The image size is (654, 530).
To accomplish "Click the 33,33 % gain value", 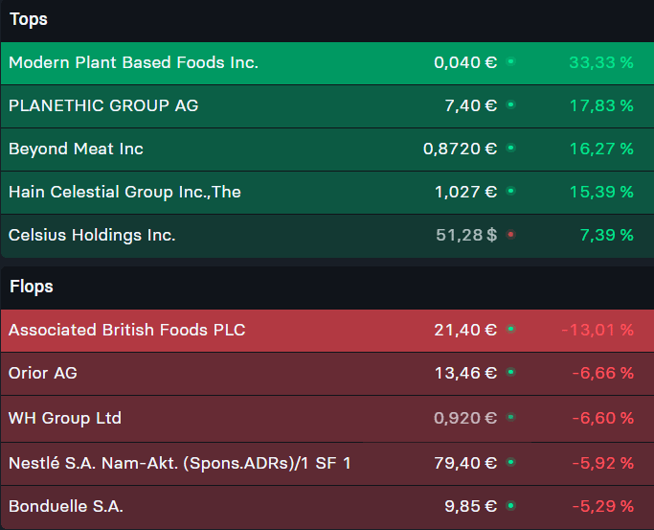I will pyautogui.click(x=601, y=62).
